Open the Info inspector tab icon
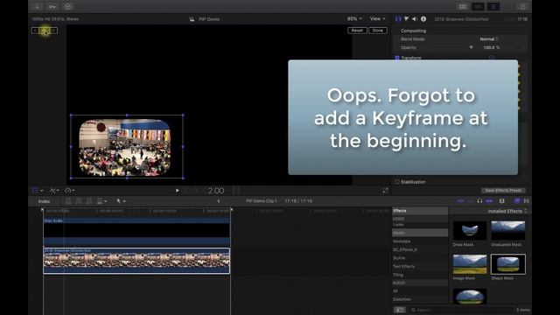The image size is (560, 315). pyautogui.click(x=423, y=19)
